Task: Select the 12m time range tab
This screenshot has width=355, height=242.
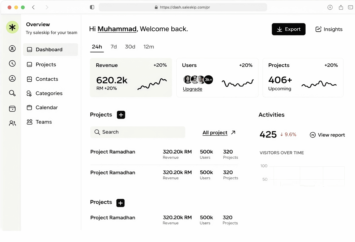Action: point(149,47)
